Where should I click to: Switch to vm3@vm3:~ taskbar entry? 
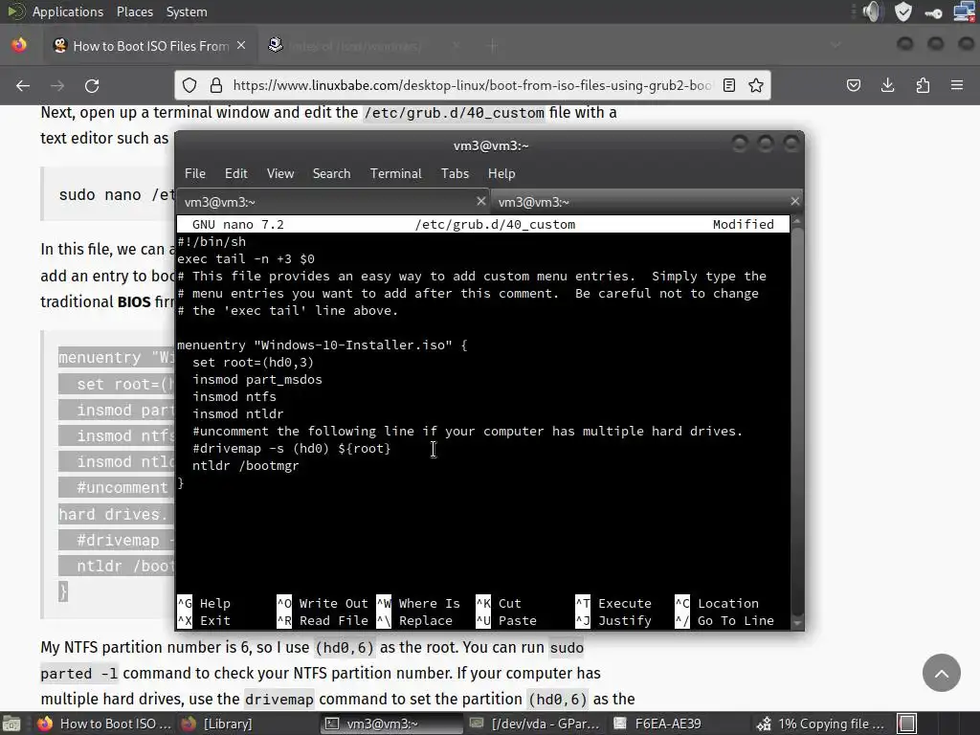(x=391, y=724)
